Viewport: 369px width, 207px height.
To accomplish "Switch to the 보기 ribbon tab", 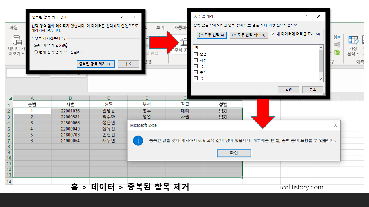I will point(160,27).
